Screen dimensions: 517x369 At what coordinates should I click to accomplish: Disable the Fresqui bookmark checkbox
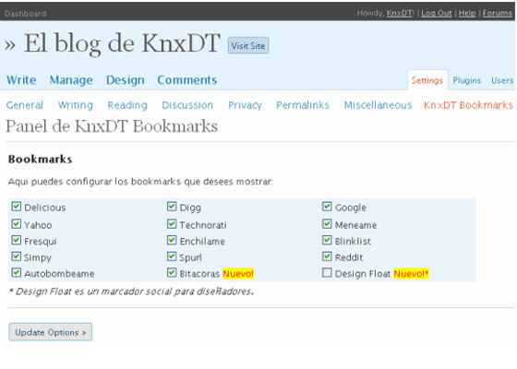coord(17,240)
